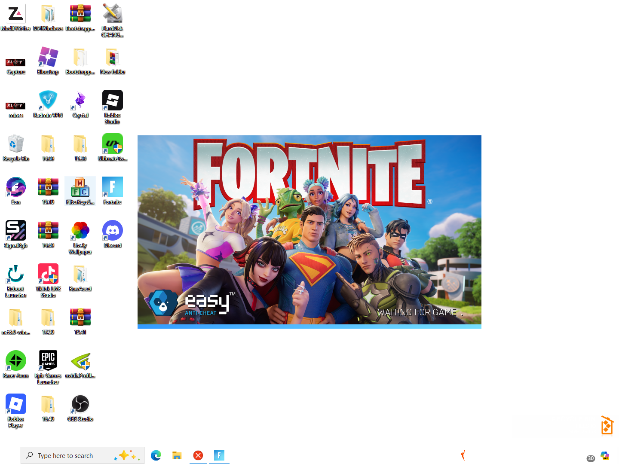This screenshot has width=619, height=464.
Task: Click the Fortnite loading progress bar
Action: click(x=309, y=327)
